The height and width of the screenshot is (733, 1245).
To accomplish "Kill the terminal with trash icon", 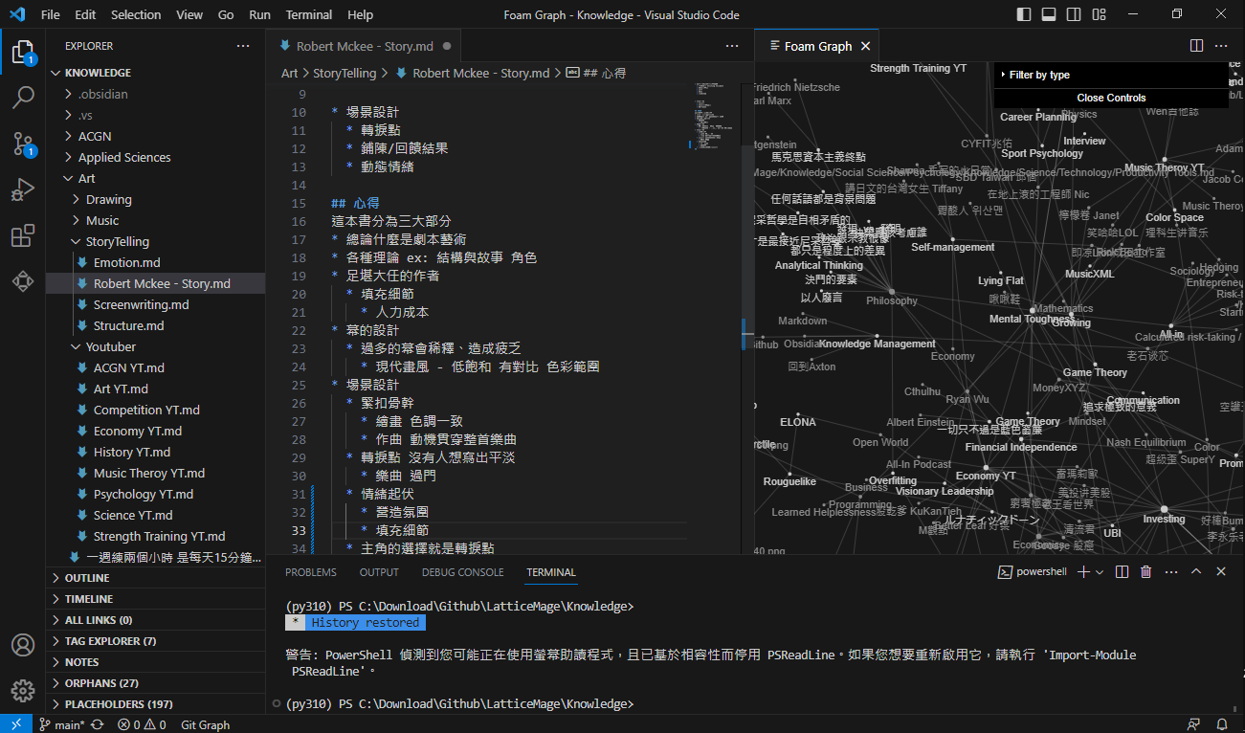I will [x=1145, y=572].
